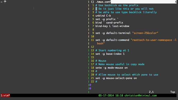Click the '2,1' cursor position indicator
The image size is (178, 100).
[x=151, y=92]
